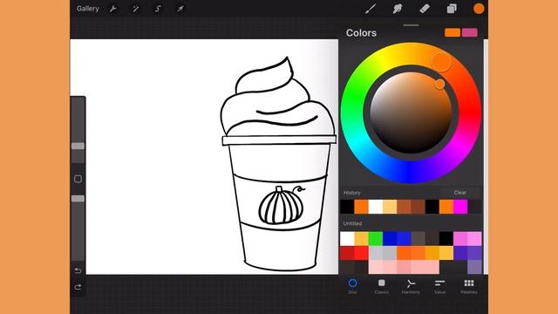Tap the Undo arrow in sidebar
Screen dimensions: 558x314
tap(78, 270)
